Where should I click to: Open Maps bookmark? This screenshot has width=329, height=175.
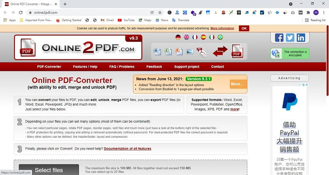145,20
